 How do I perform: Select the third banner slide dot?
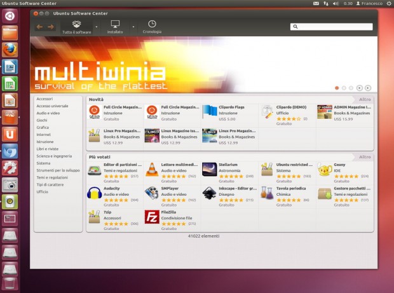point(351,88)
